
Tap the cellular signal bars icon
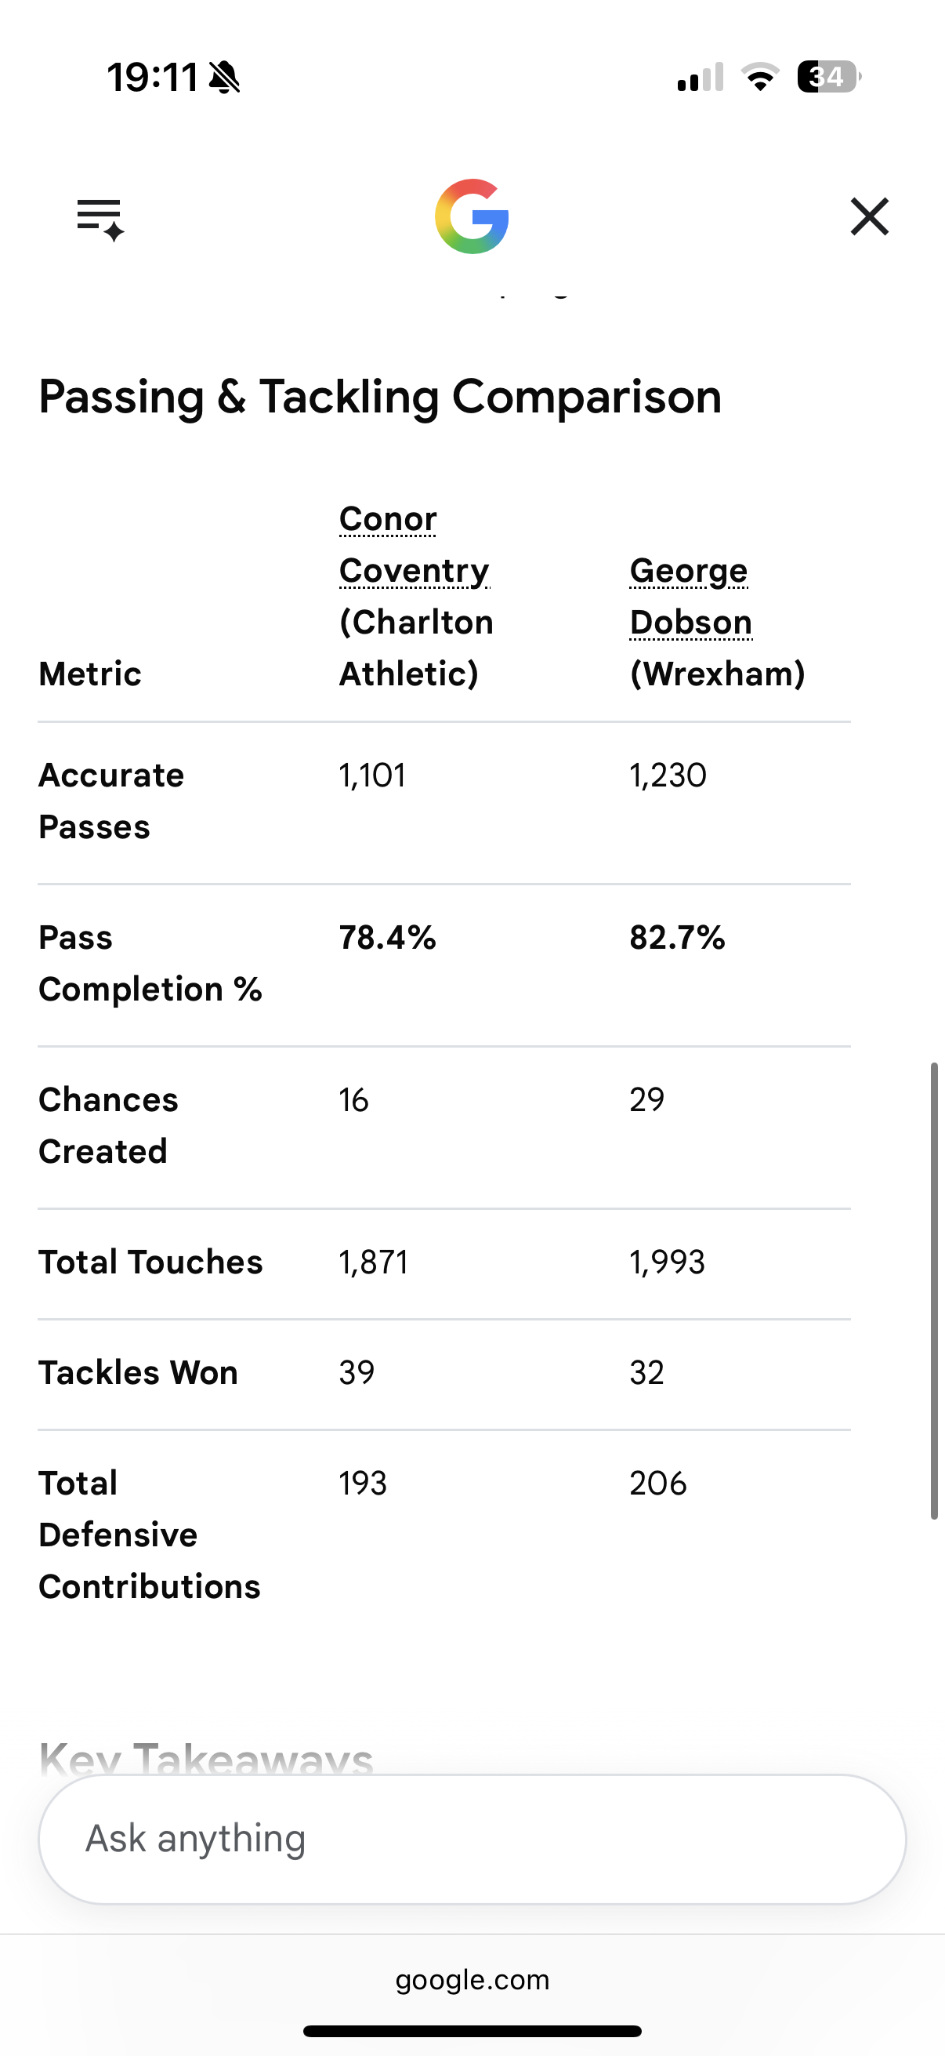pos(701,77)
